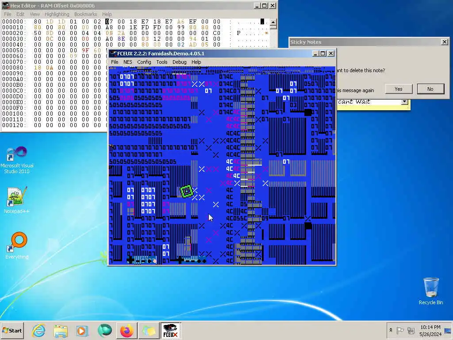Viewport: 453px width, 340px height.
Task: Open the Notepad++ desktop shortcut
Action: [17, 200]
